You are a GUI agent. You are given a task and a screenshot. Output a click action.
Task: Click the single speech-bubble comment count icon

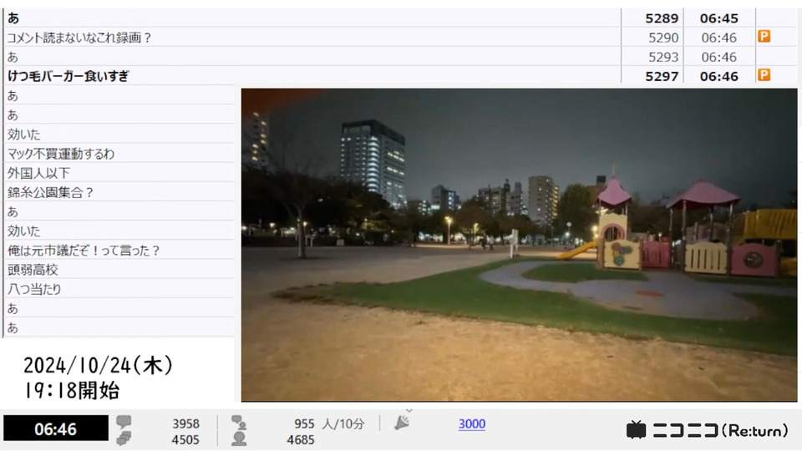(x=124, y=422)
